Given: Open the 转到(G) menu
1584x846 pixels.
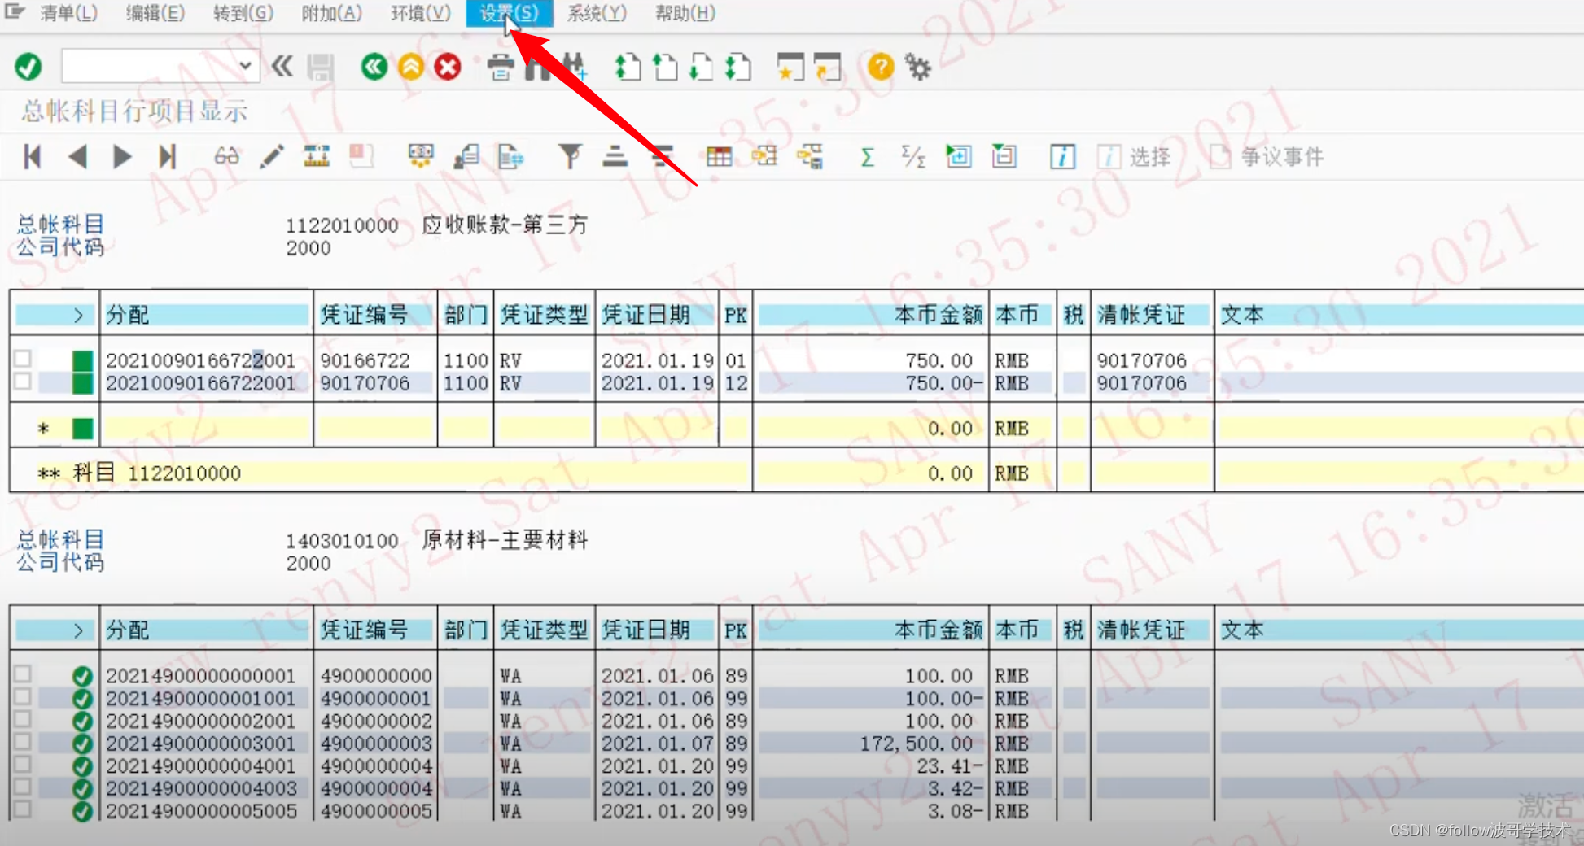Looking at the screenshot, I should click(x=243, y=13).
